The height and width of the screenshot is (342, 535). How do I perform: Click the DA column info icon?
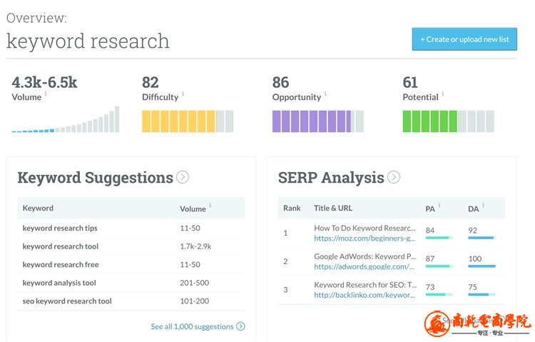(483, 206)
